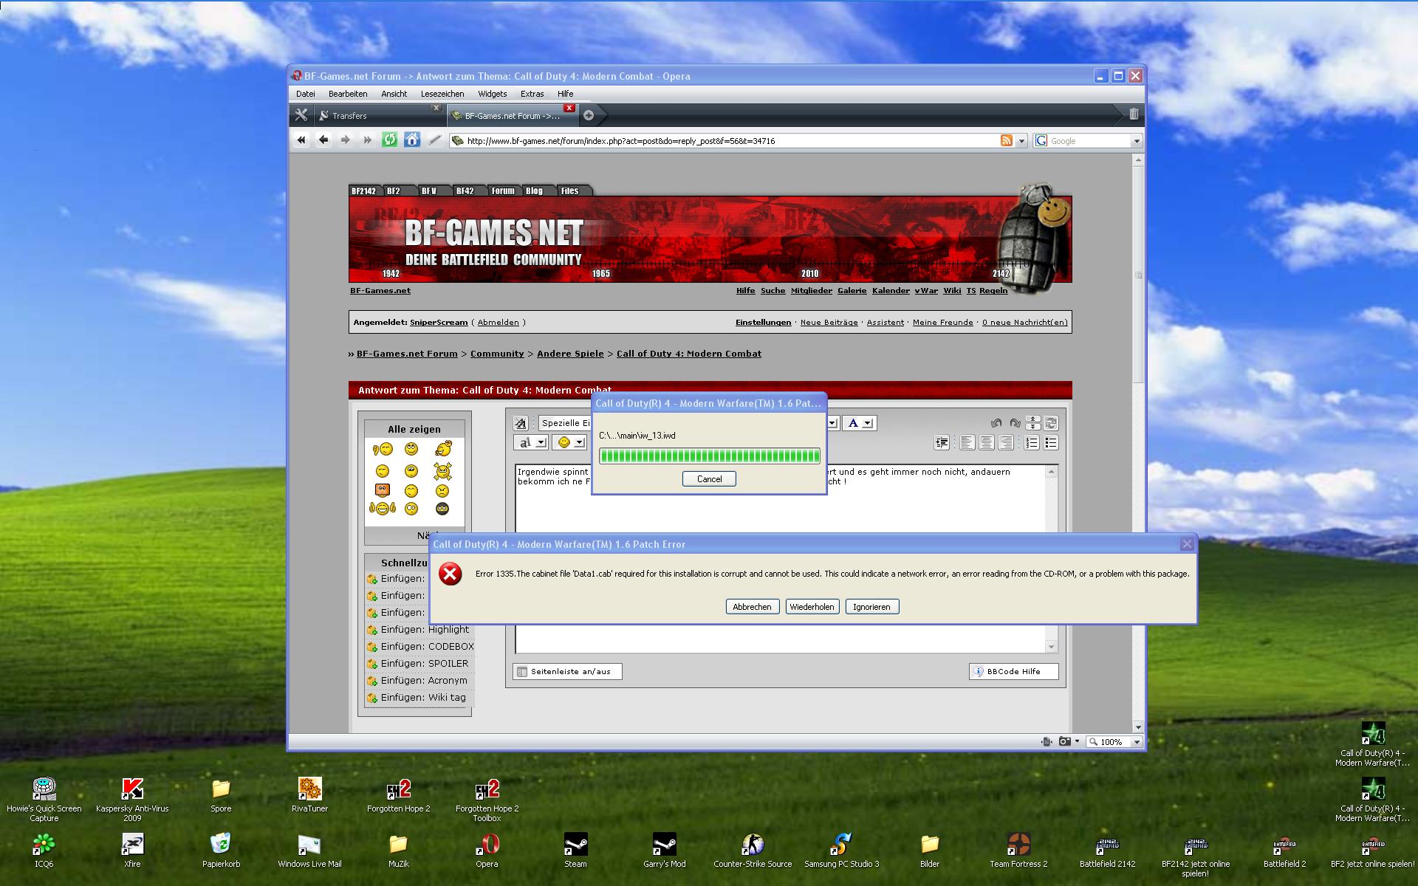Viewport: 1418px width, 886px height.
Task: Click Abbrechen in patch error dialog
Action: (x=752, y=607)
